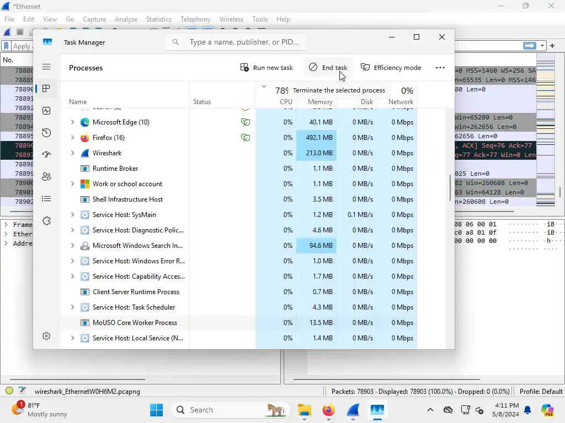Click End task button
The image size is (565, 423).
(328, 68)
